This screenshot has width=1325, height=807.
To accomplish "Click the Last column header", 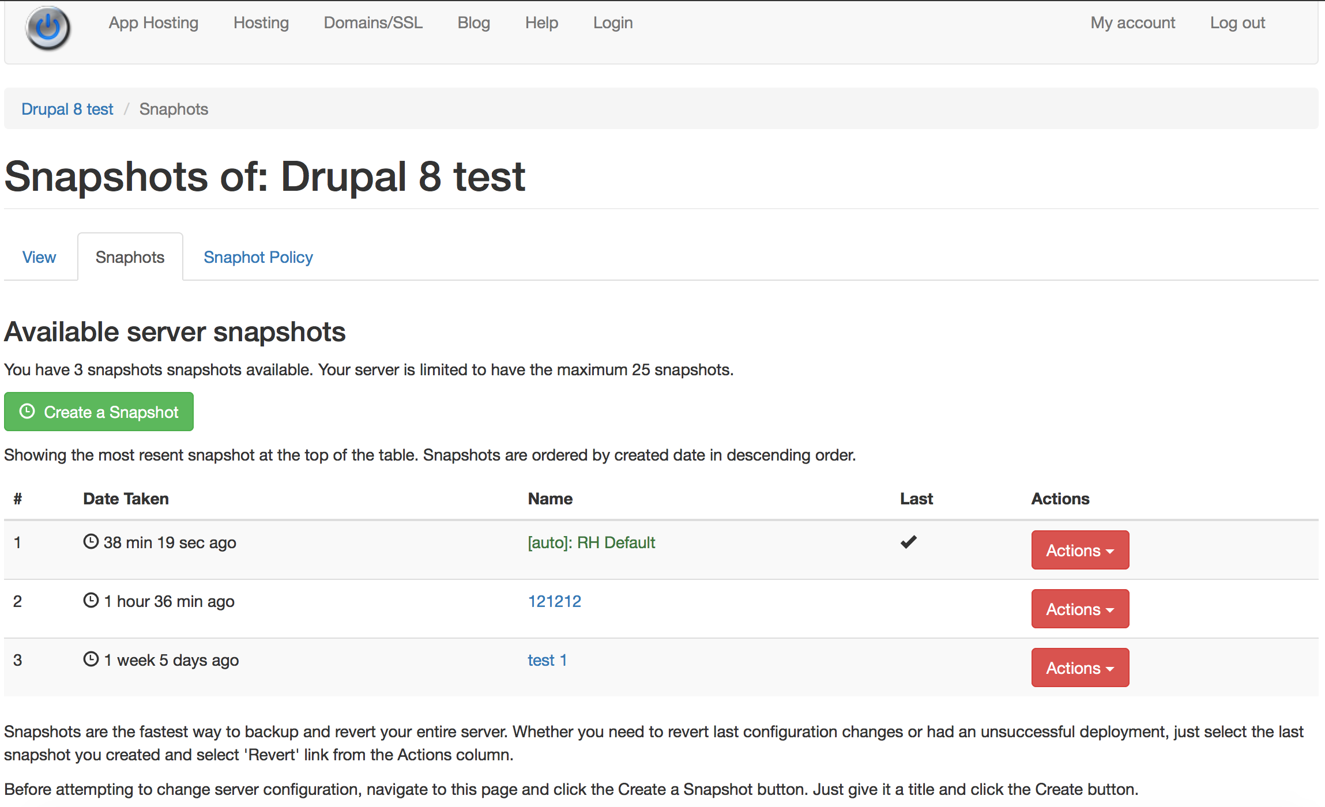I will click(917, 499).
